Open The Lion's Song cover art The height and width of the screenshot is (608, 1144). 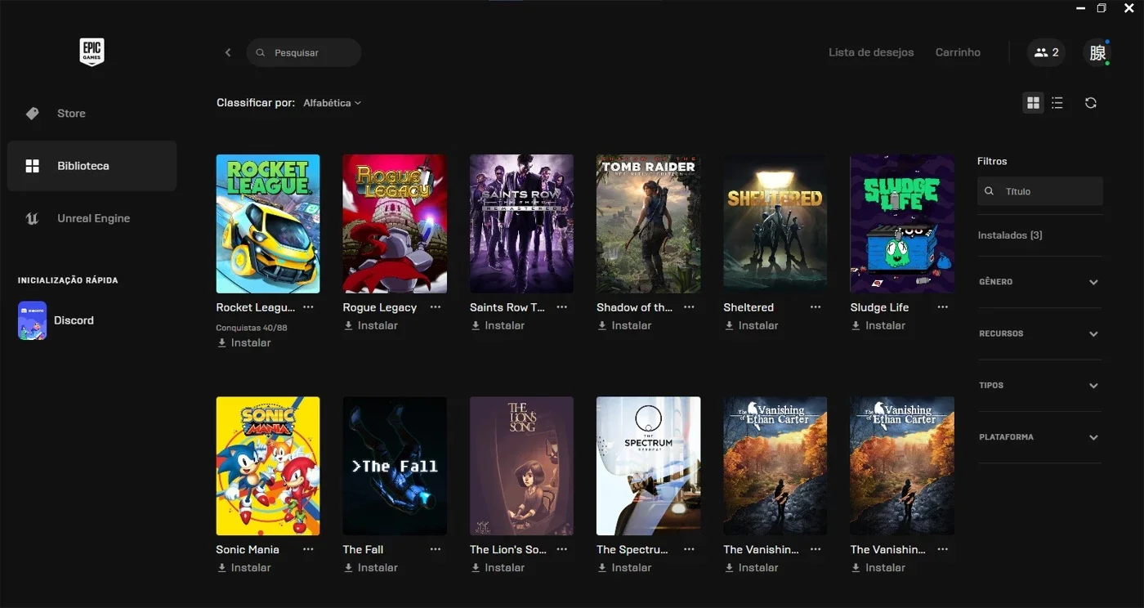[x=521, y=466]
